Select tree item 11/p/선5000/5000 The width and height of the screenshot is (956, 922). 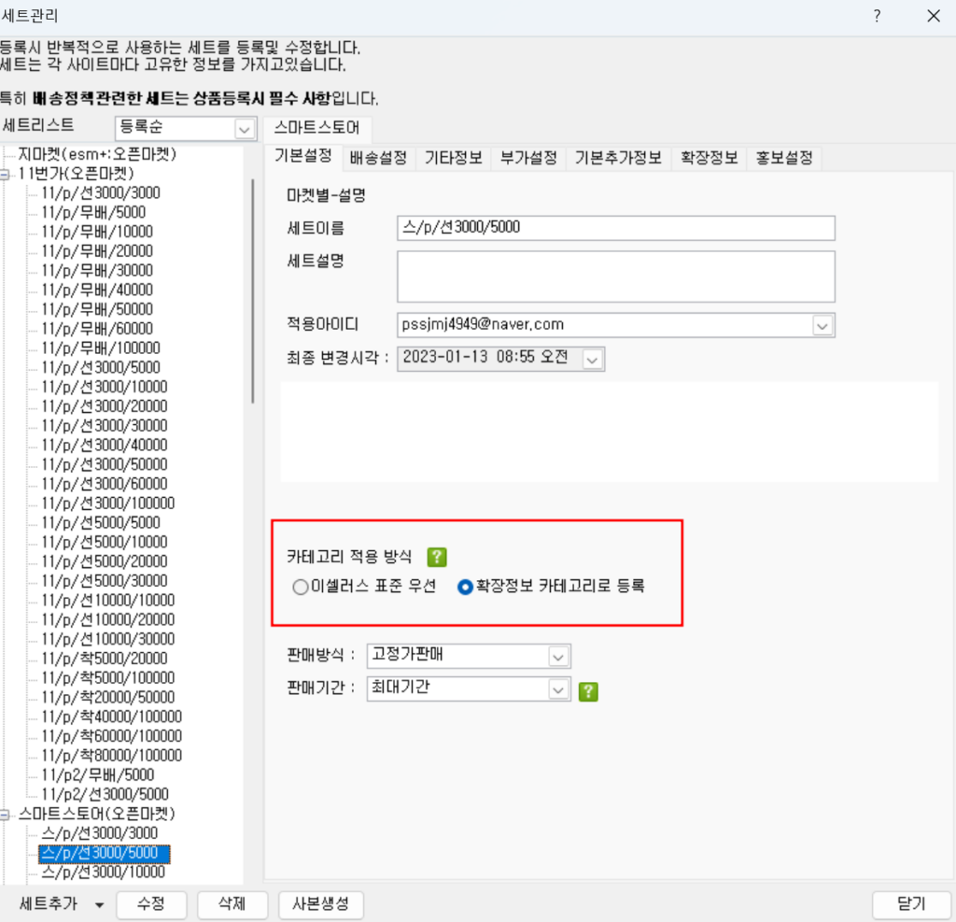(101, 523)
